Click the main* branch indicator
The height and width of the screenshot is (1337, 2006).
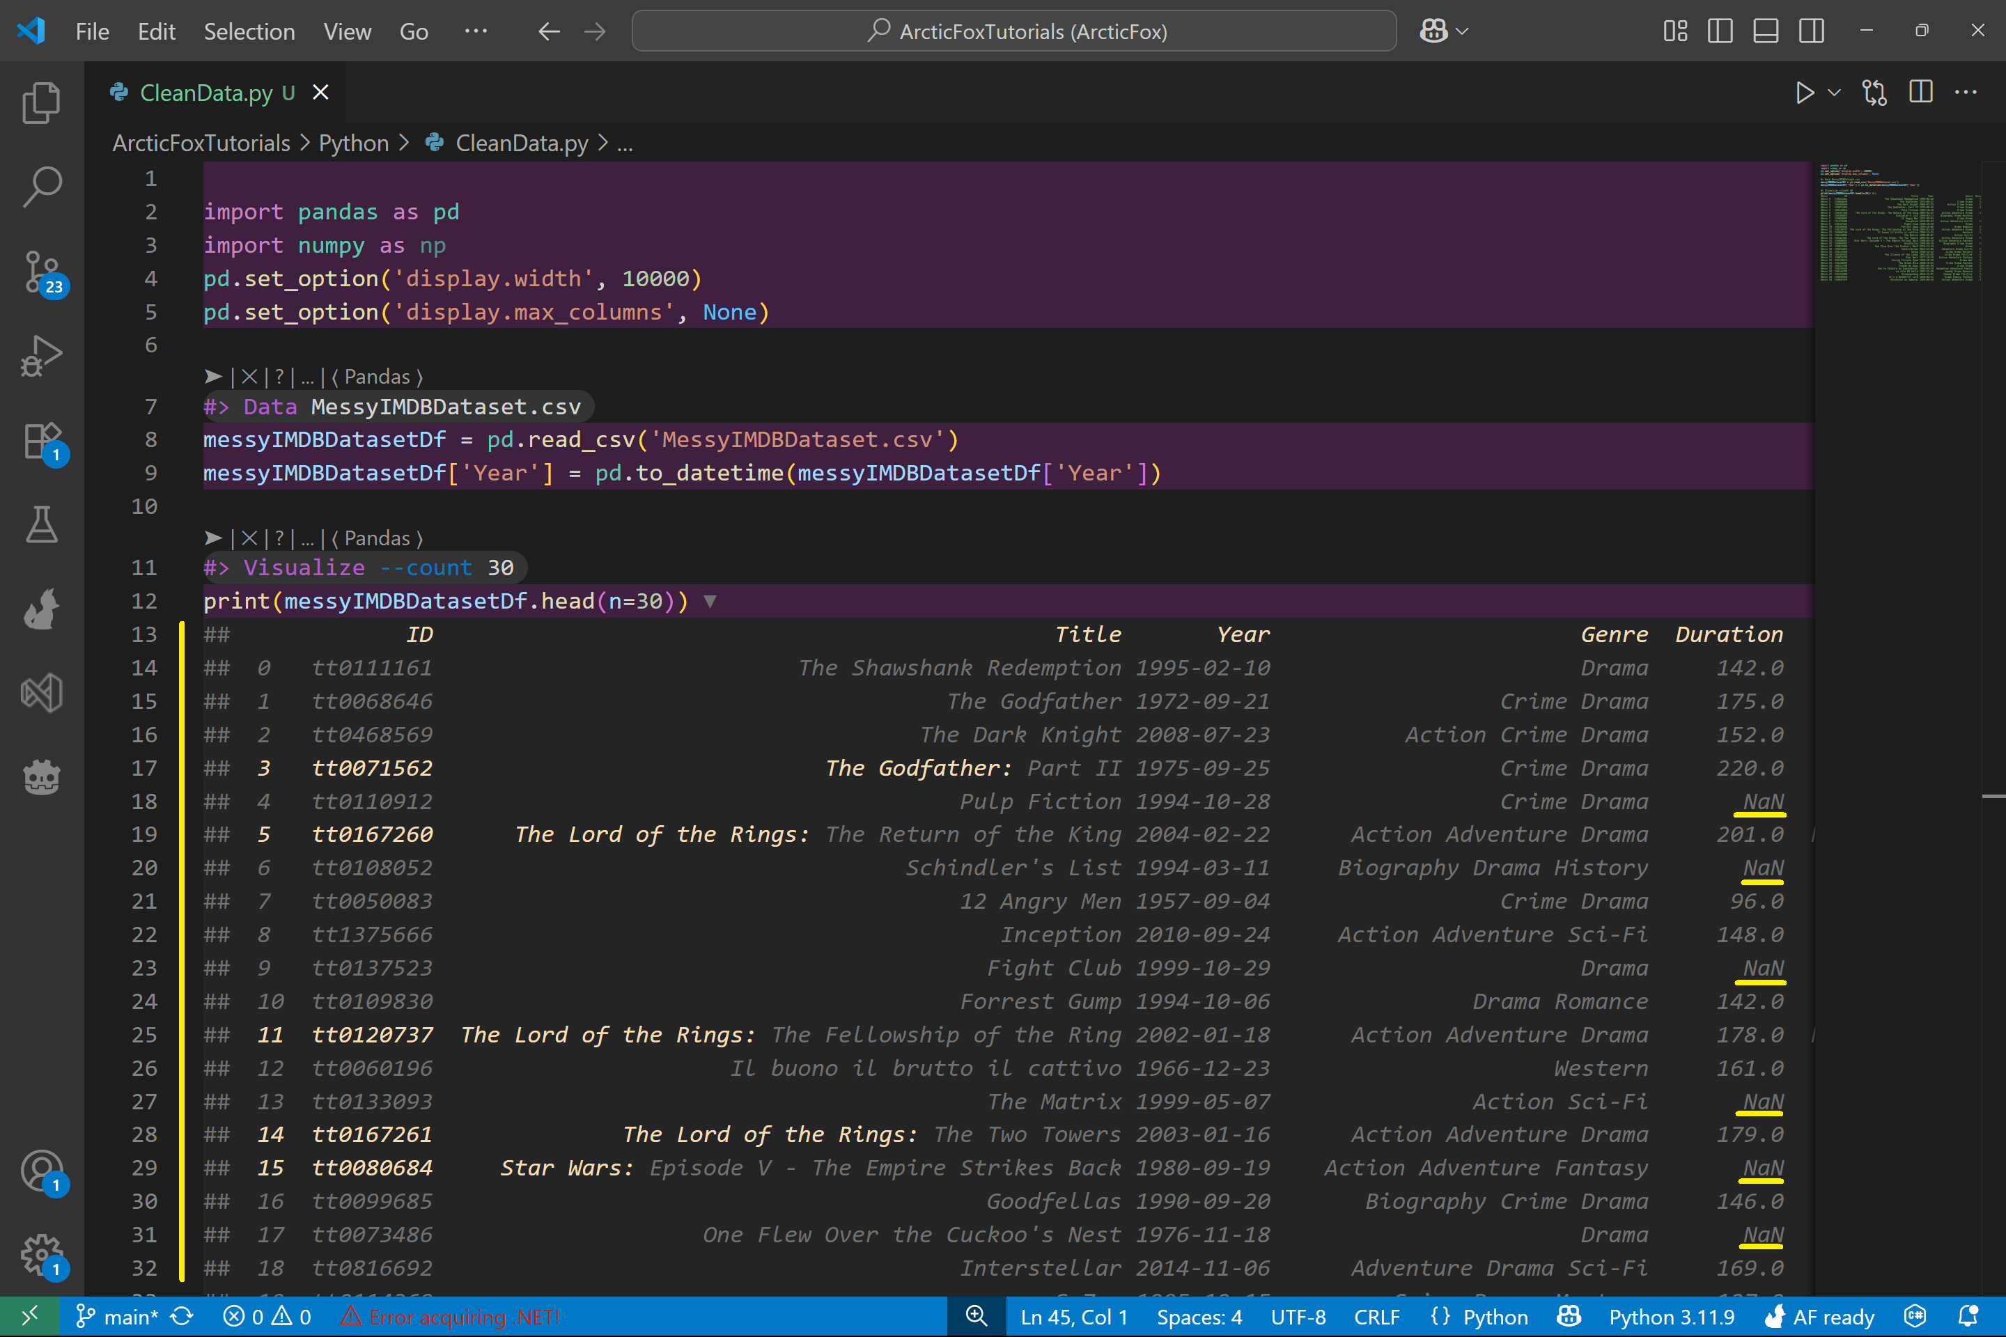click(118, 1317)
